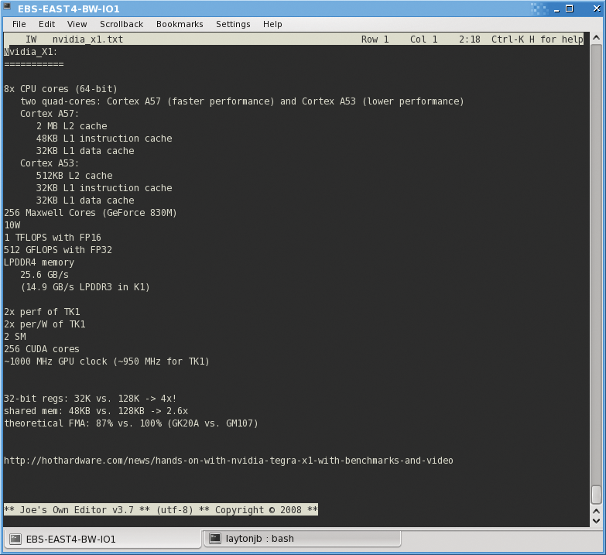
Task: Click terminal icon on EBS-EAST4-BW-IO1 tab
Action: (15, 539)
